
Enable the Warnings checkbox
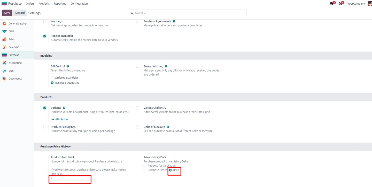(x=45, y=21)
